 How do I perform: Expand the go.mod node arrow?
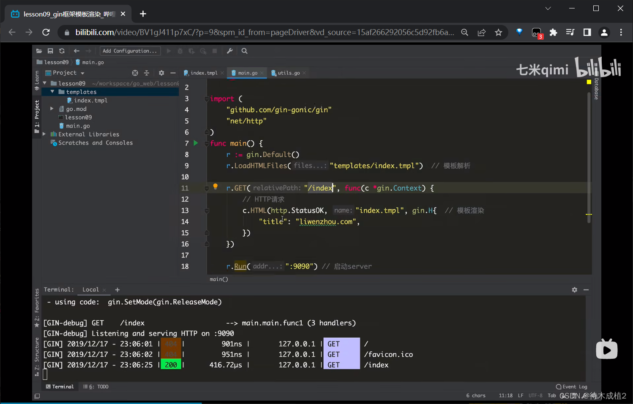(52, 109)
